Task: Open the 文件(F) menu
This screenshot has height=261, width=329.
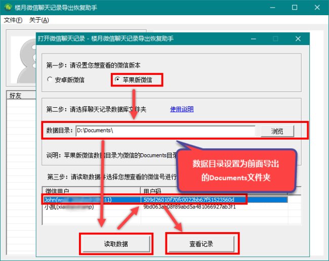Action: click(13, 20)
